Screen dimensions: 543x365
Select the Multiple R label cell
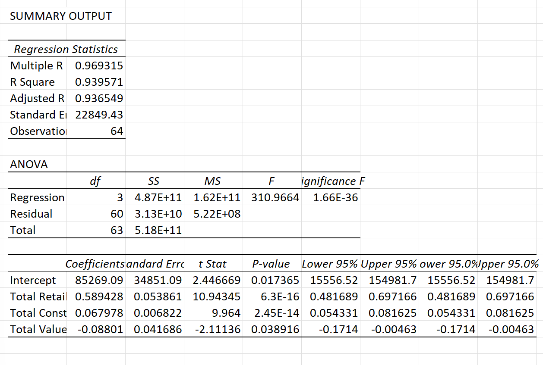click(37, 66)
